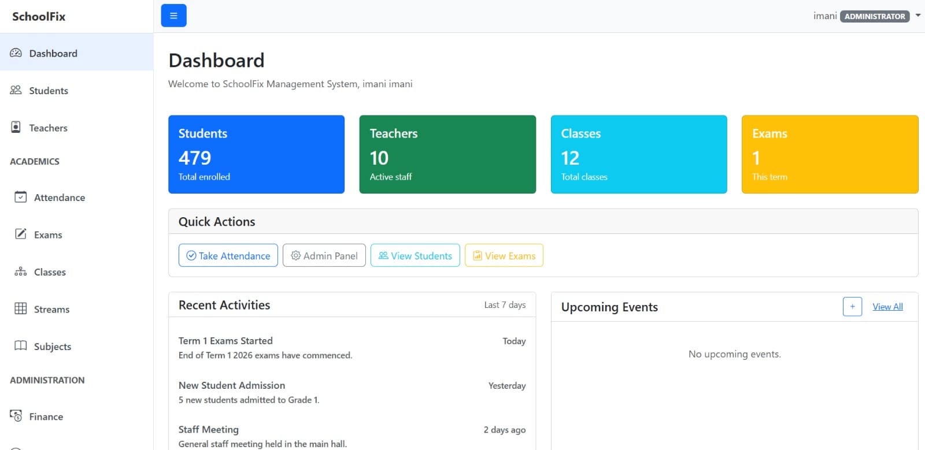Add an upcoming event with plus button
The width and height of the screenshot is (925, 450).
[852, 307]
